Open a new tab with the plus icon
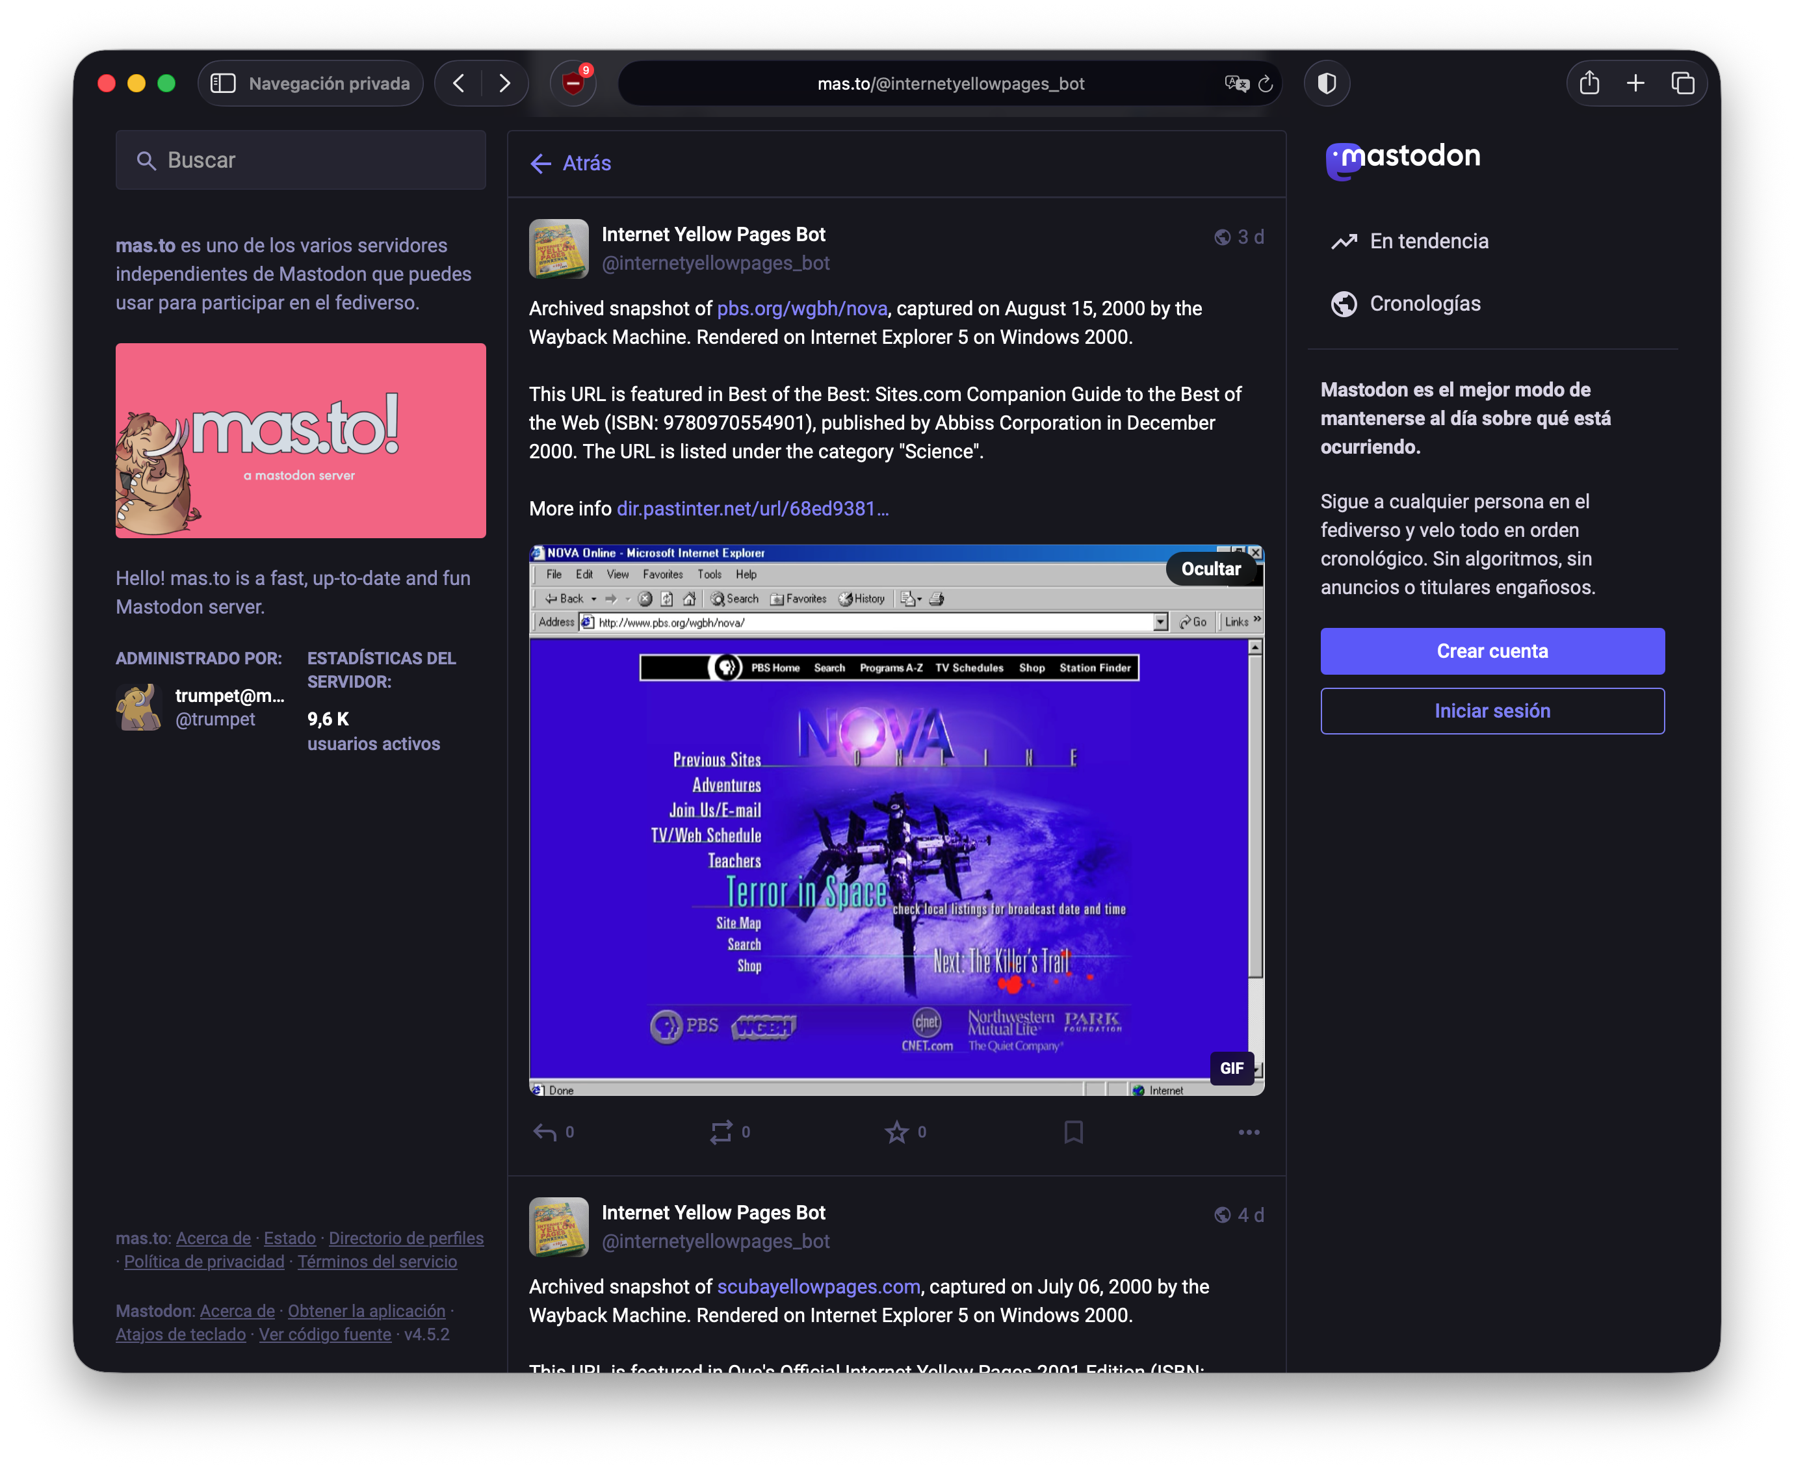 click(1636, 83)
